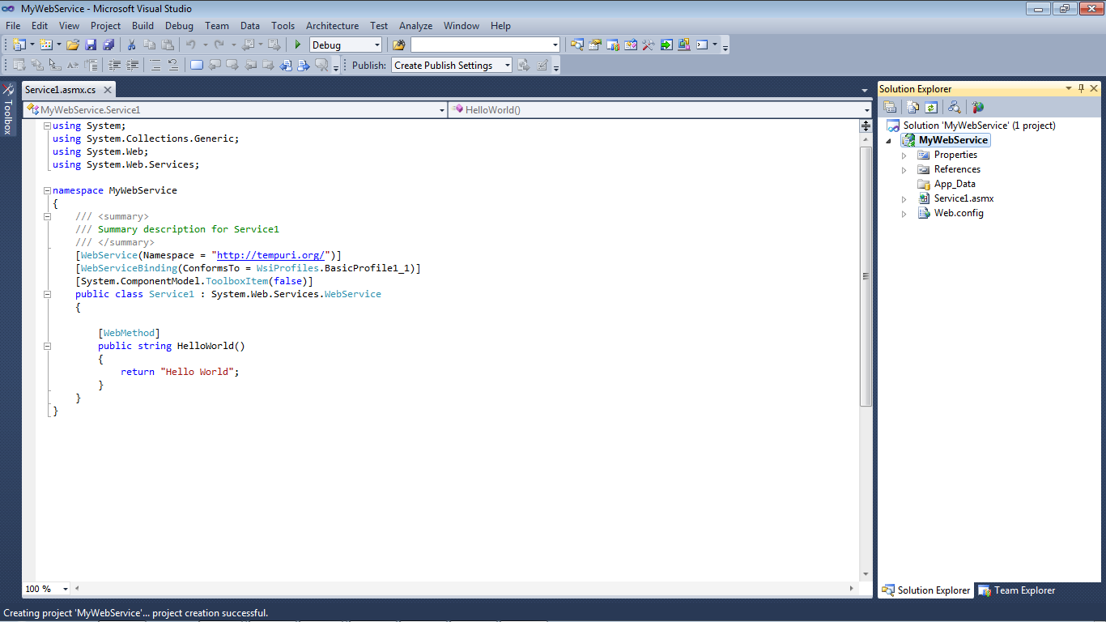This screenshot has width=1106, height=622.
Task: Open the Analyze menu
Action: [415, 25]
